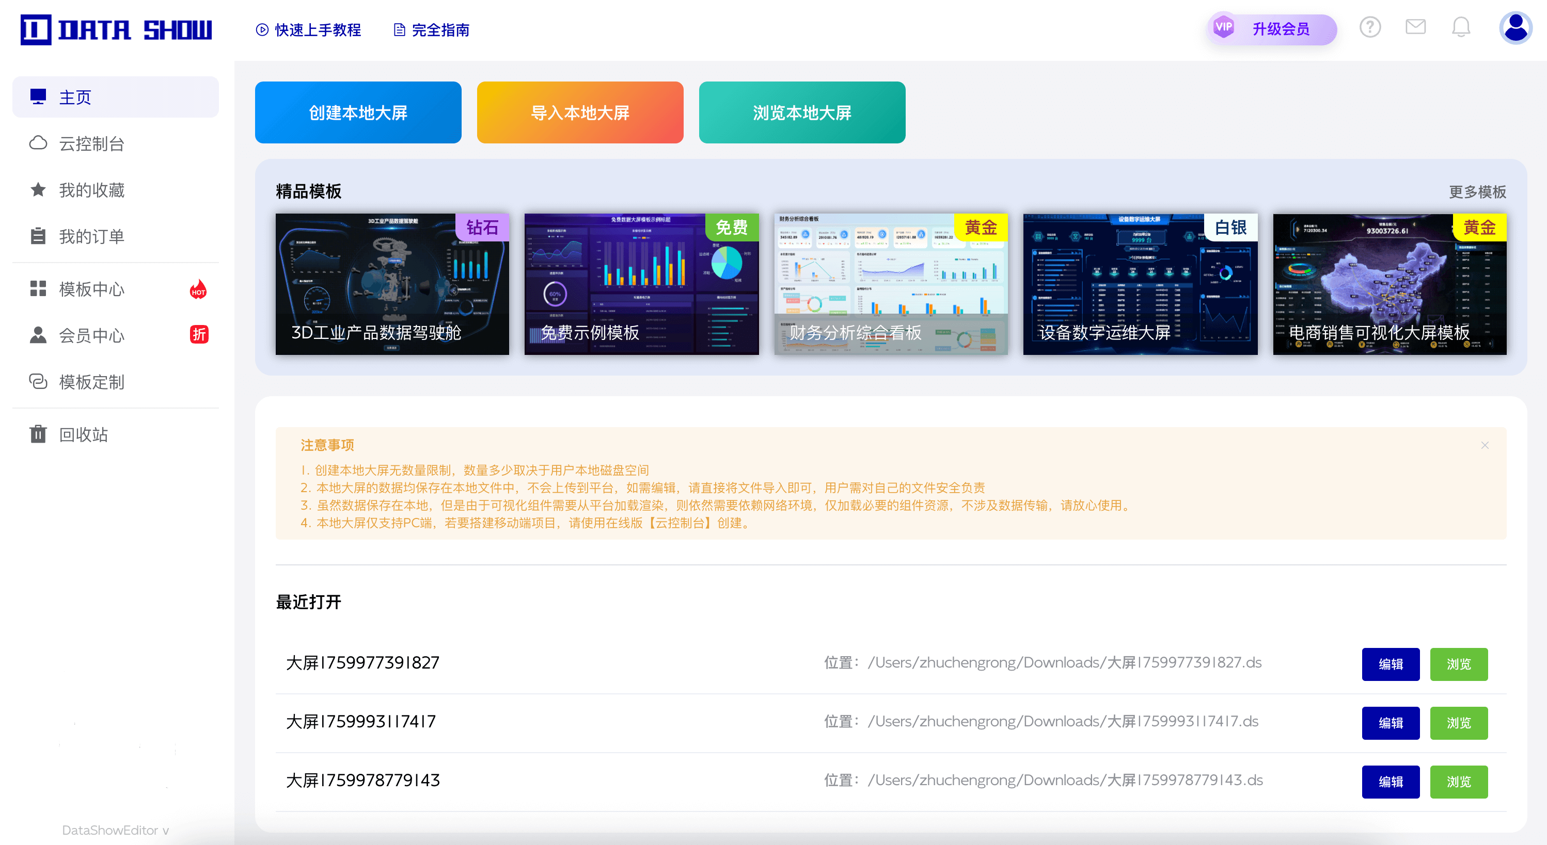The height and width of the screenshot is (845, 1547).
Task: Click 更多模板 link
Action: 1477,192
